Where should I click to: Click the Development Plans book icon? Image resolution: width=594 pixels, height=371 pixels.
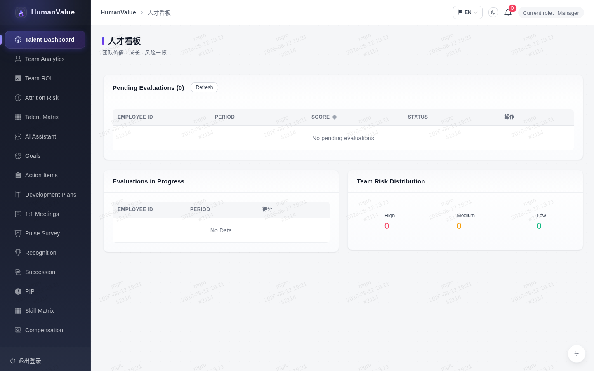tap(18, 195)
